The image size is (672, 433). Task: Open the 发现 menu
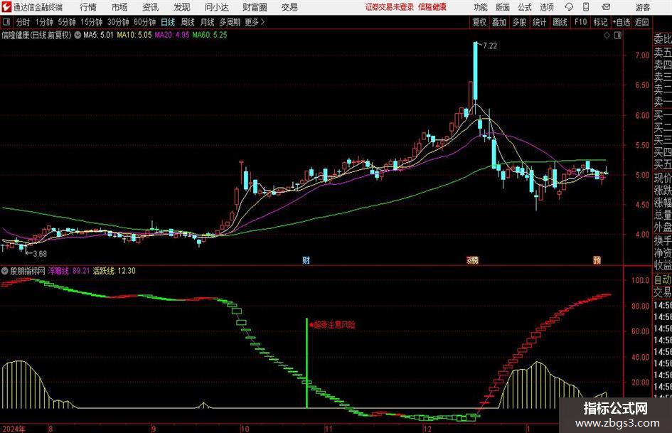coord(182,7)
